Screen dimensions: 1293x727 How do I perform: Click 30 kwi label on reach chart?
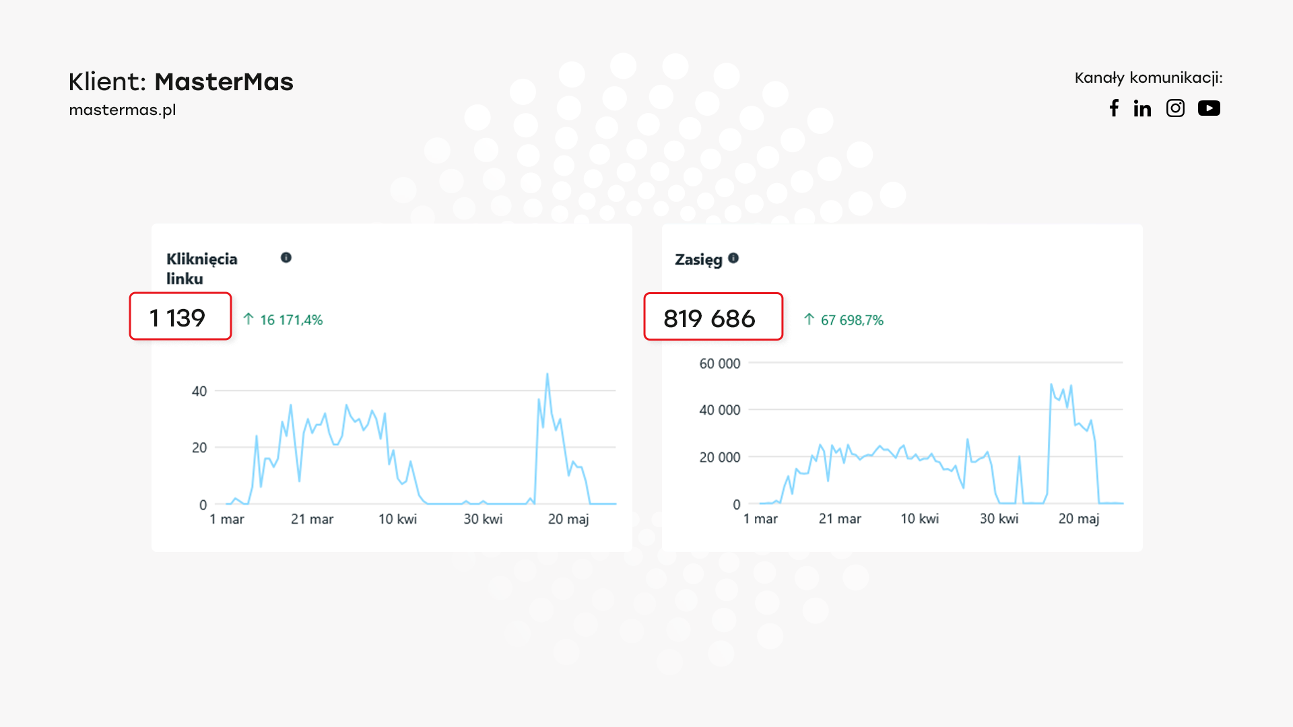(999, 518)
